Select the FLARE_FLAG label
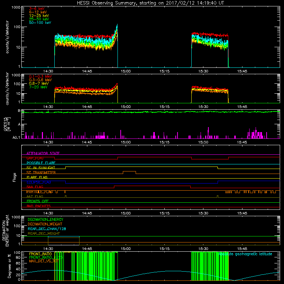The width and height of the screenshot is (284, 284). point(37,177)
